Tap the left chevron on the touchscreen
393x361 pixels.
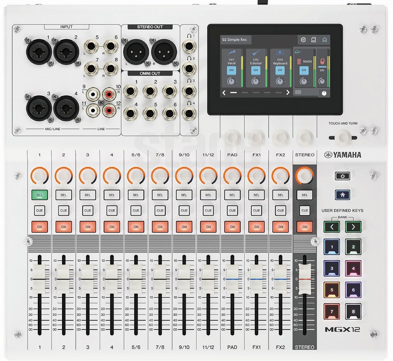(224, 93)
